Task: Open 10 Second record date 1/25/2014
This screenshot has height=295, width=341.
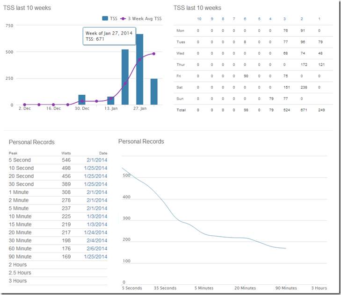Action: (x=95, y=168)
